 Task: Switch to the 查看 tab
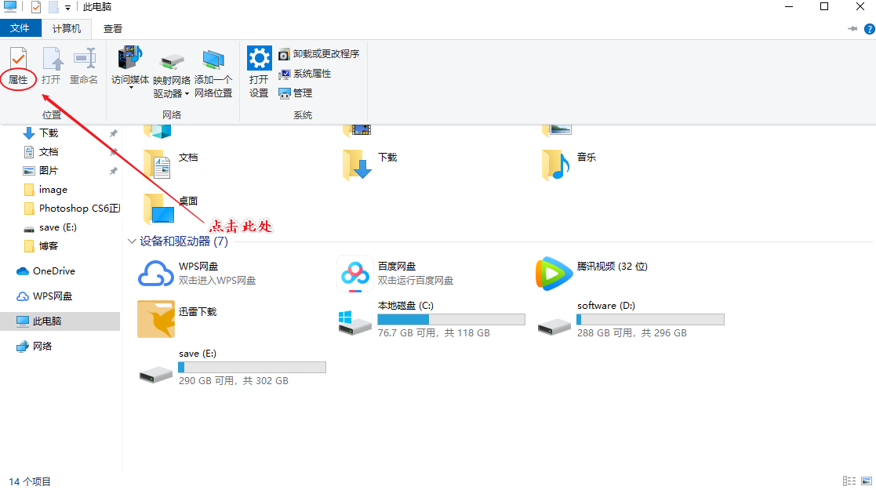pos(111,27)
